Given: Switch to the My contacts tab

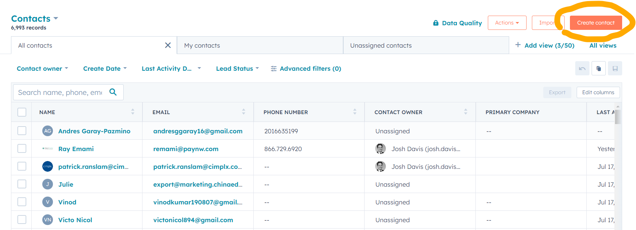Looking at the screenshot, I should coord(202,46).
